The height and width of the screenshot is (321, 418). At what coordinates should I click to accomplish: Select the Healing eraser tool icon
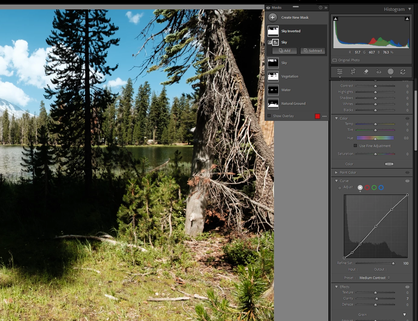[366, 72]
